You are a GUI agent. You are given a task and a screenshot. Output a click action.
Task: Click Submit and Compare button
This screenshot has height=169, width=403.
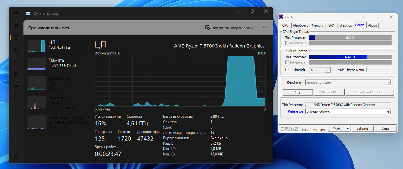point(370,92)
